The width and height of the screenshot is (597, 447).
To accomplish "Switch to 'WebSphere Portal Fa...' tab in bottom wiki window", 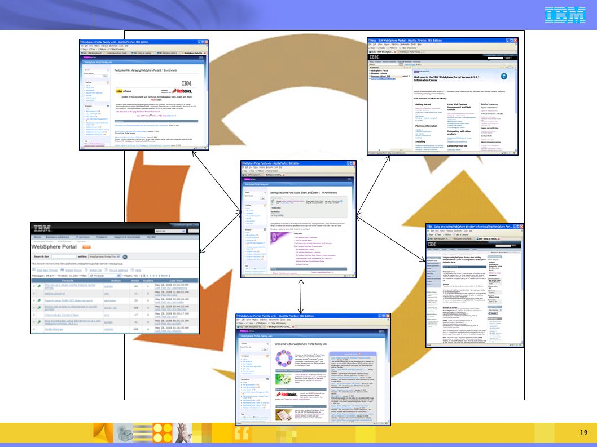I will click(x=280, y=327).
